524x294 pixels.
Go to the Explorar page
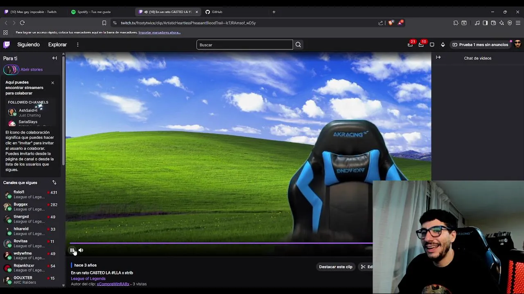pyautogui.click(x=57, y=45)
